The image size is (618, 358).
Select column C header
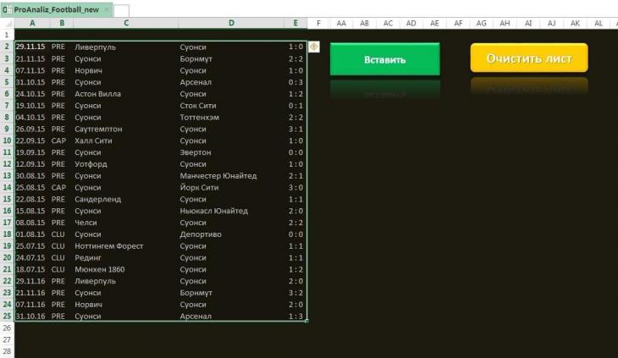pyautogui.click(x=126, y=23)
